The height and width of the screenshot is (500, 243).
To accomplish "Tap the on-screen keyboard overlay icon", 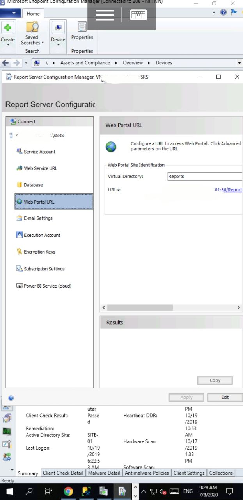I will coord(139,14).
